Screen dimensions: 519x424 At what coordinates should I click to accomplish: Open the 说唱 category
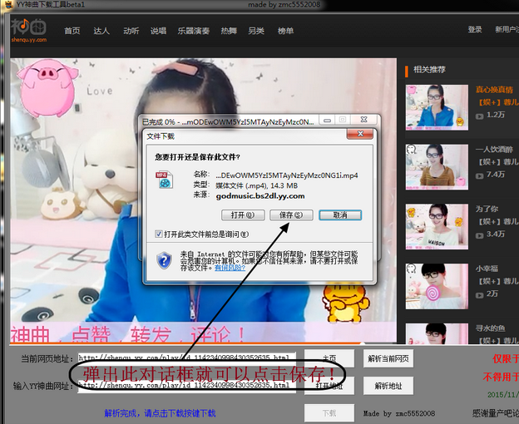(x=159, y=31)
